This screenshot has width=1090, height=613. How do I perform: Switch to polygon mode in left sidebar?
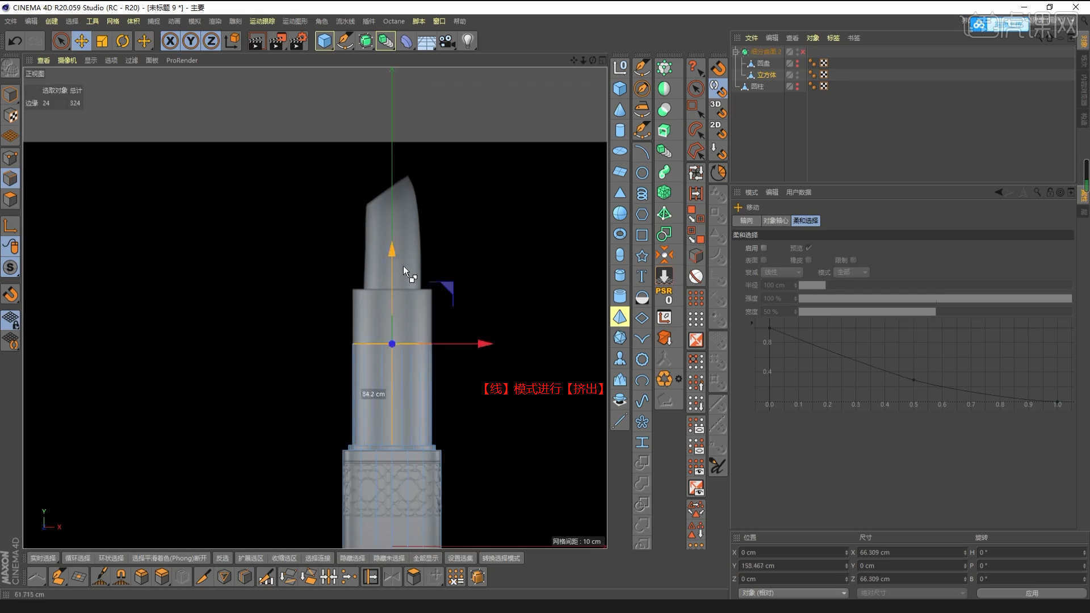(x=10, y=199)
